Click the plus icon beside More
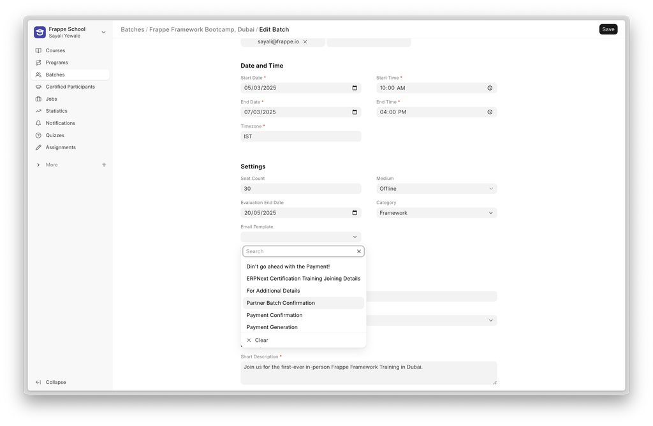Screen dimensions: 653x426 coord(104,165)
